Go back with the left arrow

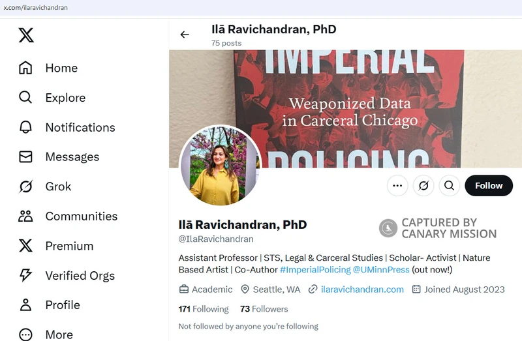[185, 35]
